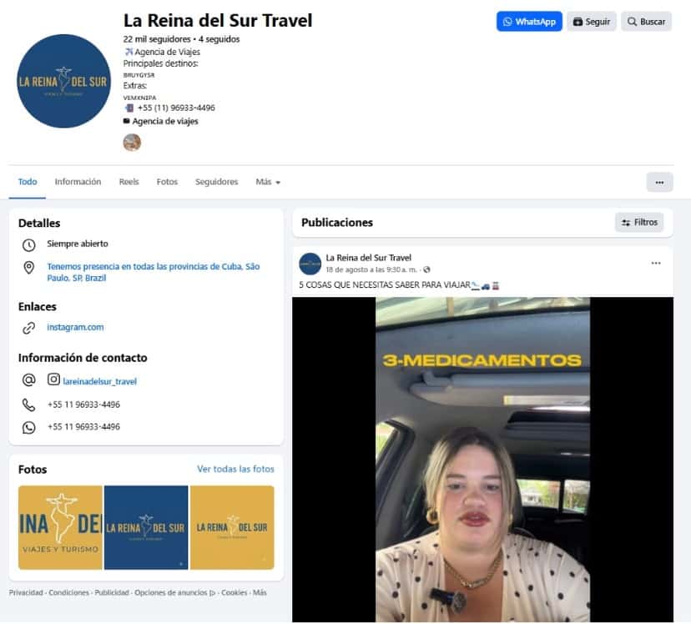This screenshot has width=691, height=624.
Task: Open lareinadelsur_travel Instagram handle
Action: [99, 381]
